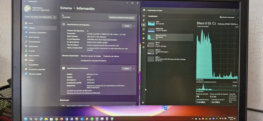Open Processes page in Task Manager
The height and width of the screenshot is (121, 263).
coord(144,20)
